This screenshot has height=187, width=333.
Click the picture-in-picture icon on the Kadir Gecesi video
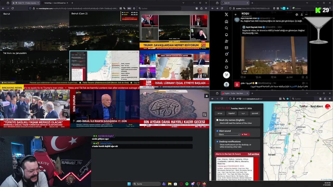(204, 115)
